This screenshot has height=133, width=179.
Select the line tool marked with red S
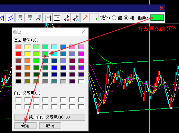(x=20, y=18)
